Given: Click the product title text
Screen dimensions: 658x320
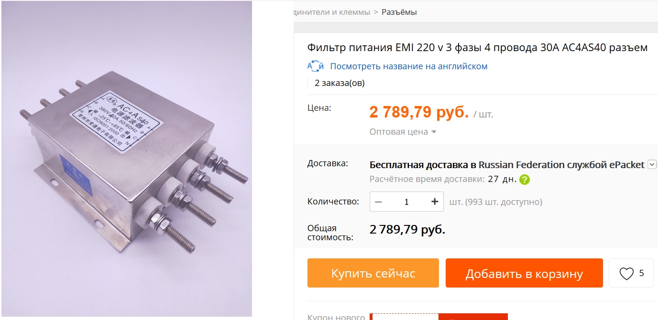Looking at the screenshot, I should click(477, 48).
